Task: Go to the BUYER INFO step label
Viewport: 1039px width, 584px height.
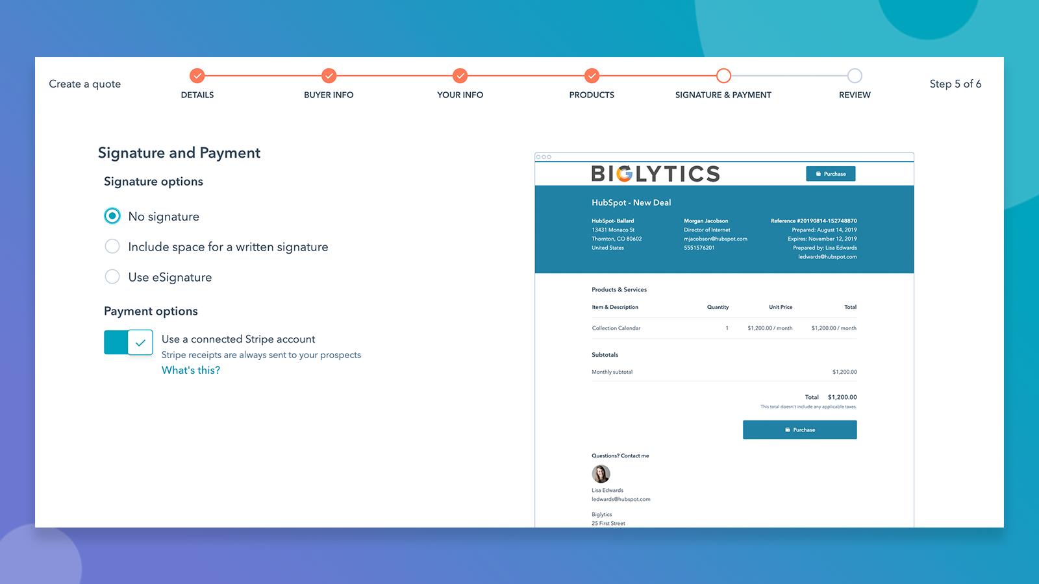Action: point(329,95)
